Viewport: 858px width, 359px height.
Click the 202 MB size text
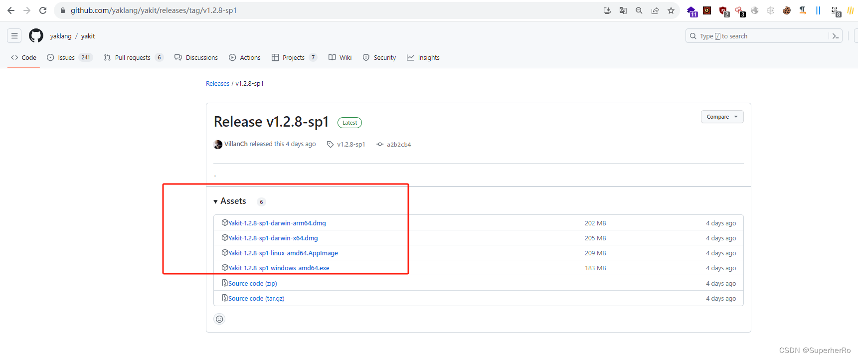point(595,223)
